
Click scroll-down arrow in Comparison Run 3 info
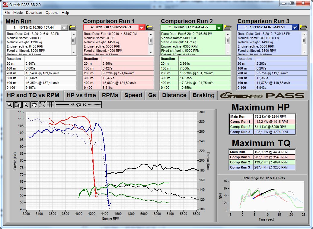click(x=304, y=53)
